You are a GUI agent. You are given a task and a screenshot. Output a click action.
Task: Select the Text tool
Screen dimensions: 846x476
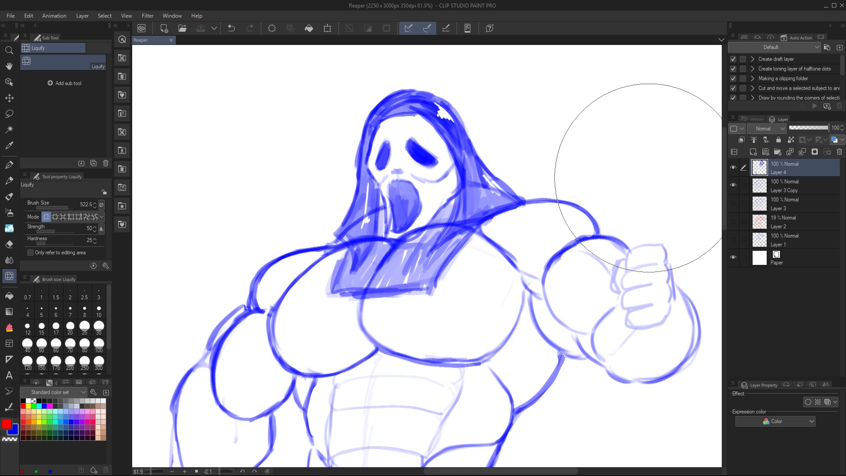pos(9,376)
